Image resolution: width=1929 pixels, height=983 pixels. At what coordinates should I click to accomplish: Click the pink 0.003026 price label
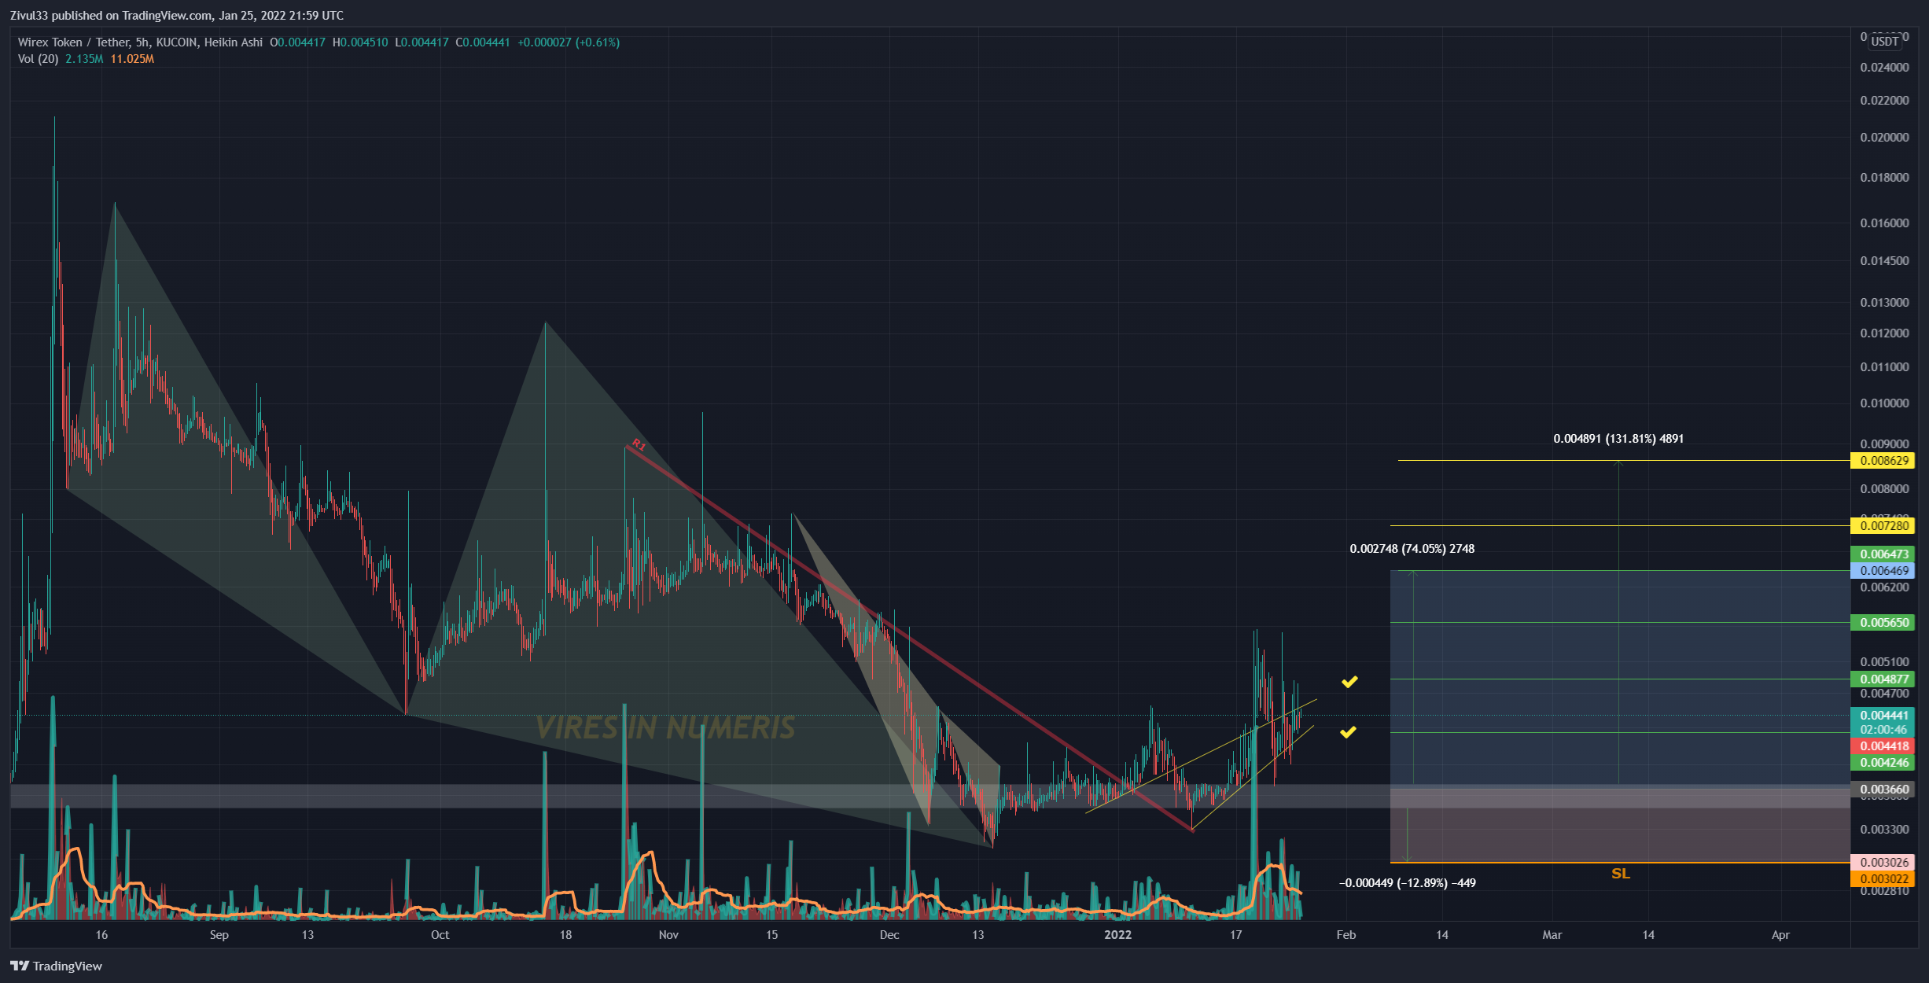pyautogui.click(x=1883, y=863)
